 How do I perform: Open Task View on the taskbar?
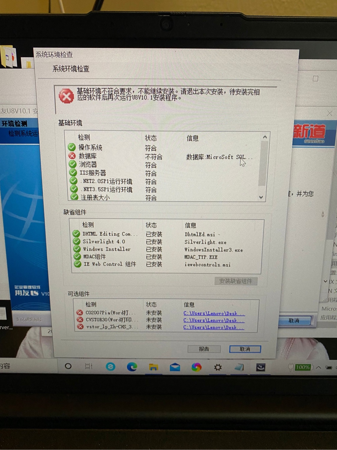(88, 366)
